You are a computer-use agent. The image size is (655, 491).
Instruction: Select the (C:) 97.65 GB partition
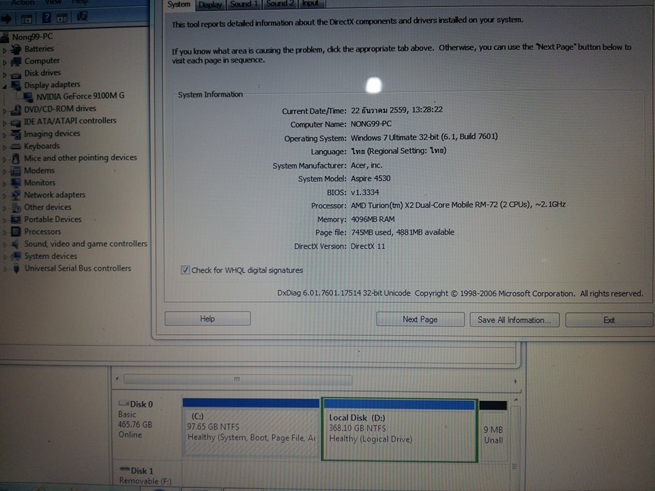(x=251, y=428)
